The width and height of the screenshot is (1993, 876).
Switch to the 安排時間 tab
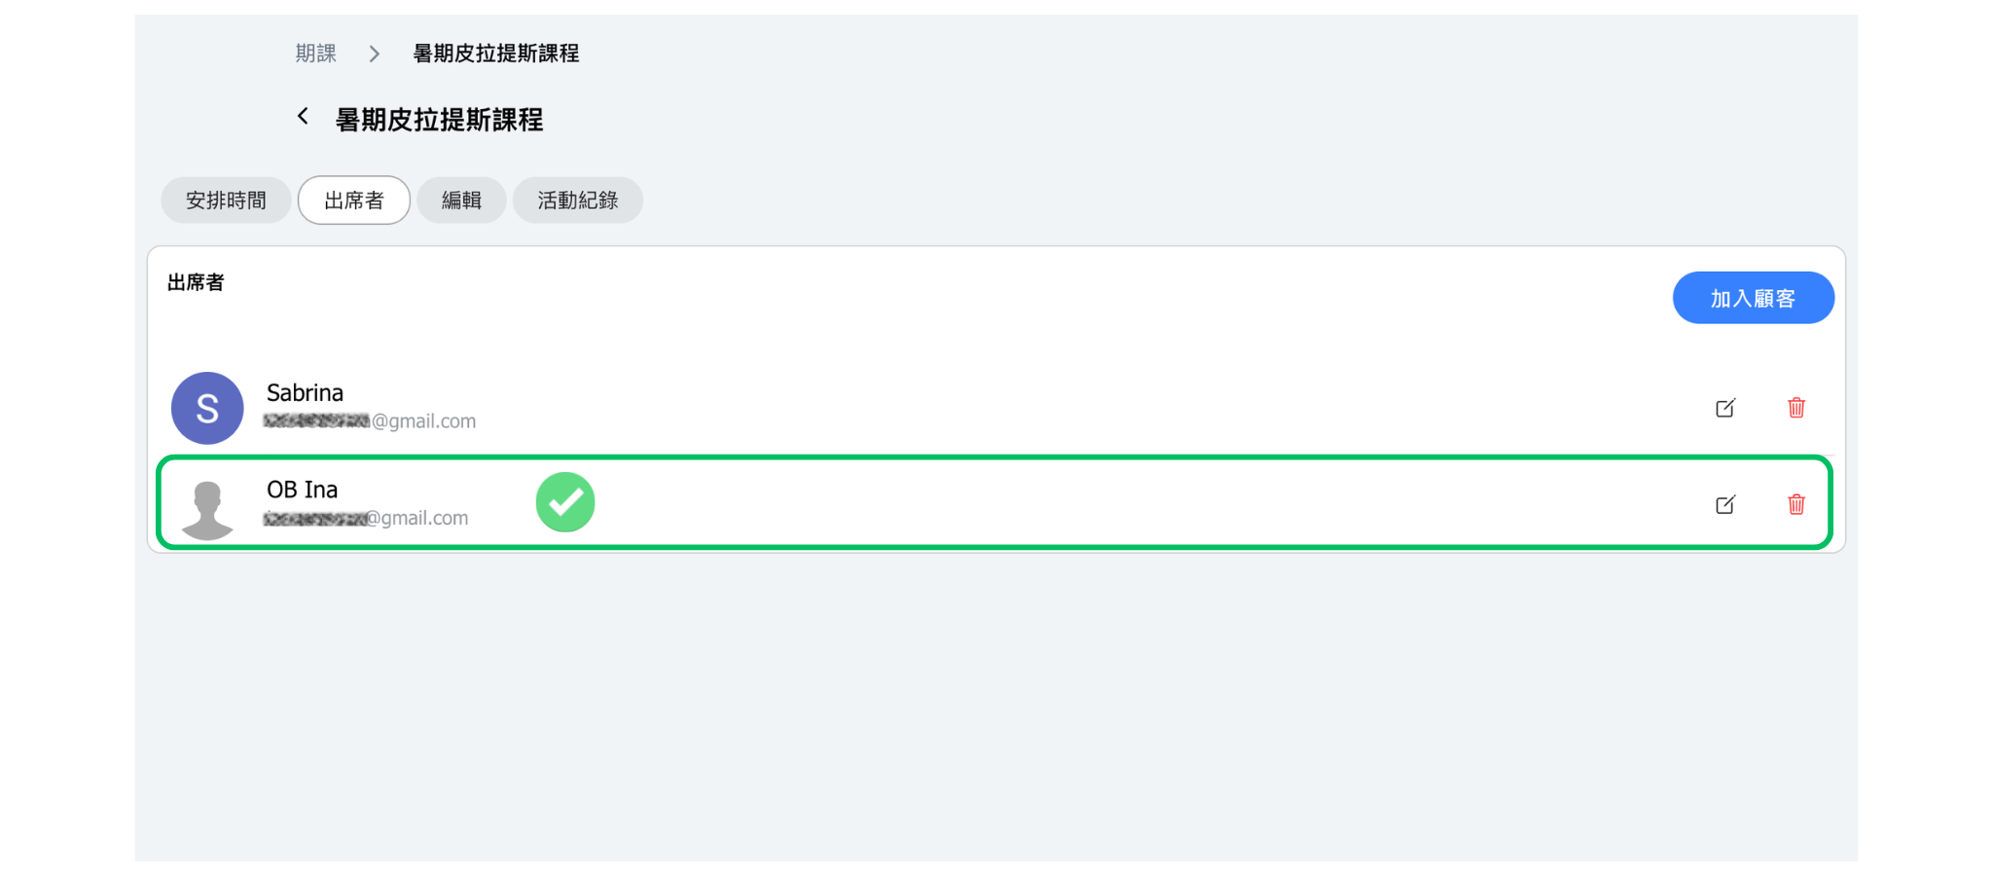tap(226, 201)
